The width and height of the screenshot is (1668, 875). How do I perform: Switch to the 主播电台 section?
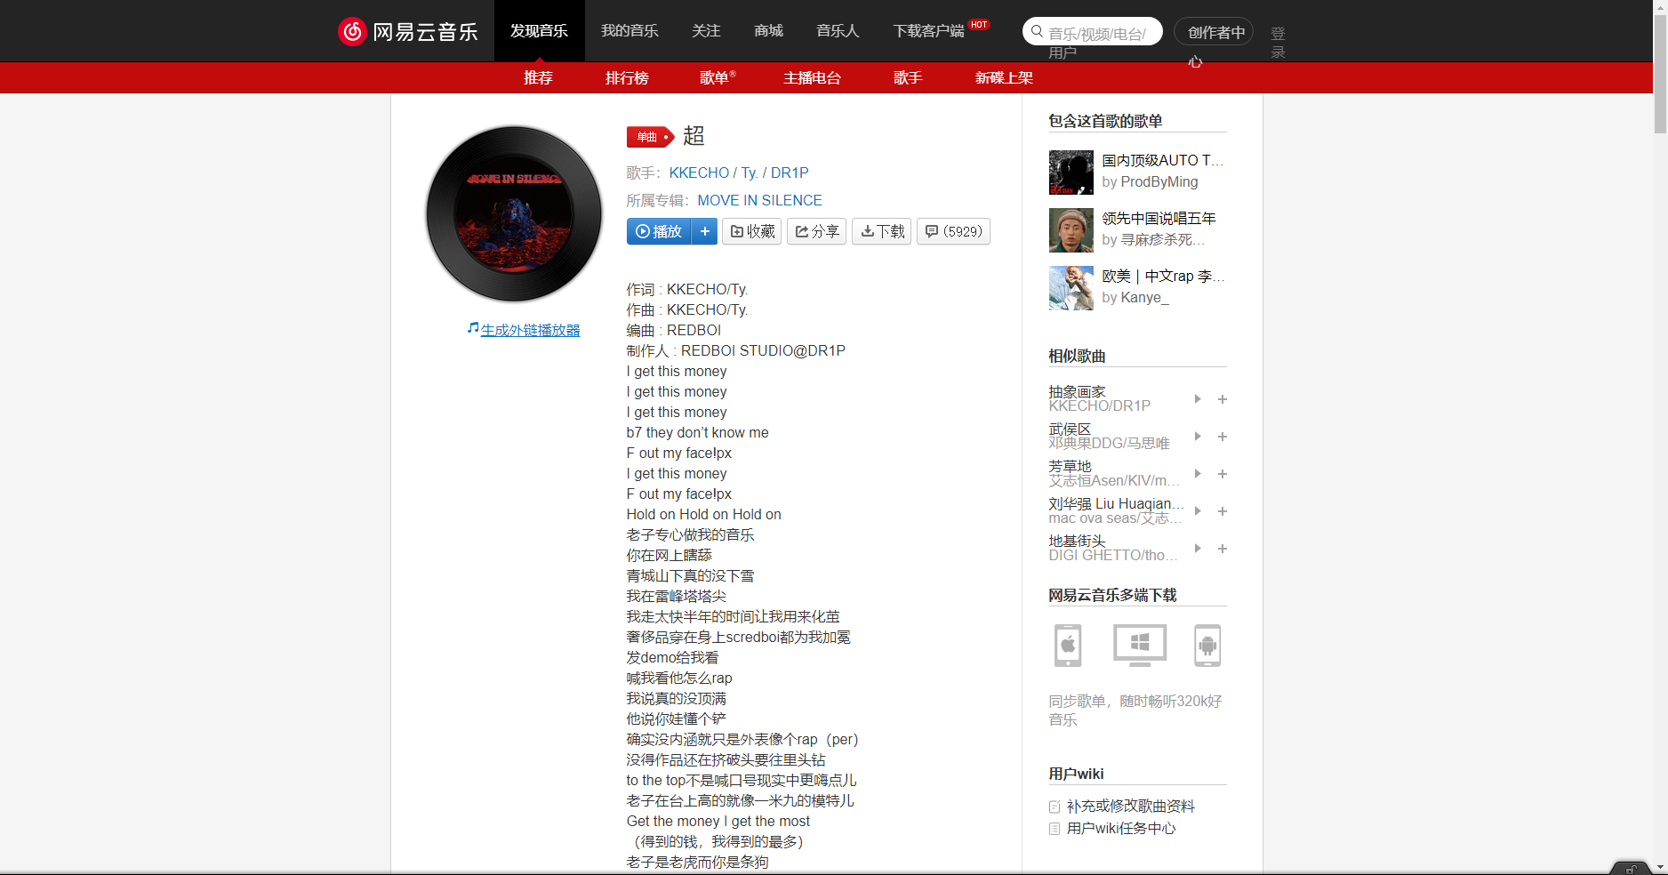click(x=812, y=77)
